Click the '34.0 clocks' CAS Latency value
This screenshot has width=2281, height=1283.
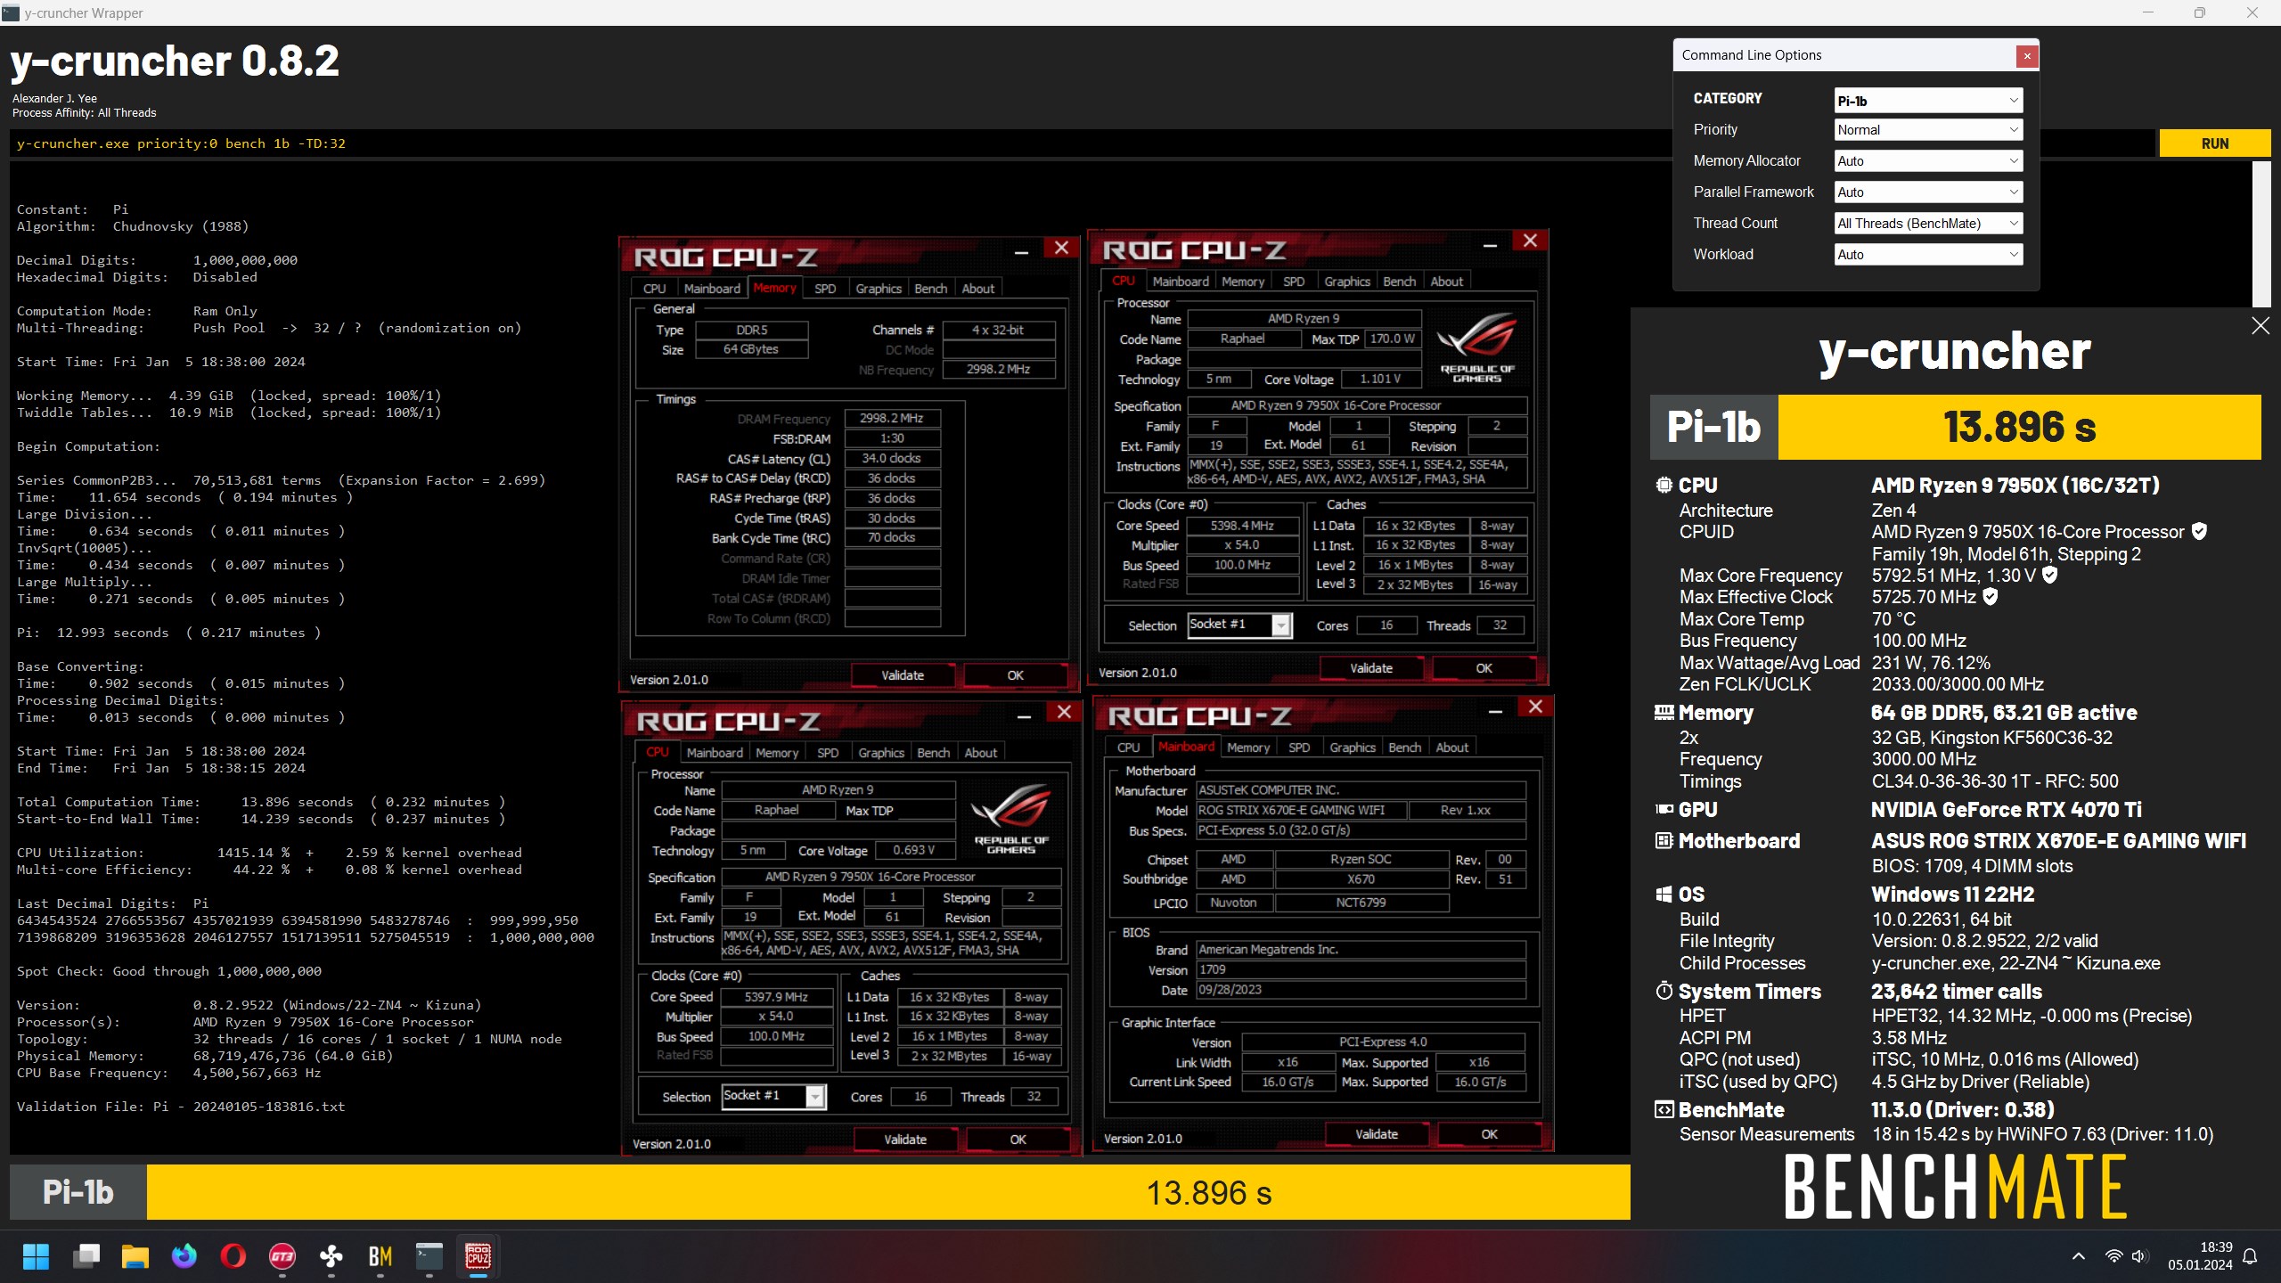click(x=891, y=458)
